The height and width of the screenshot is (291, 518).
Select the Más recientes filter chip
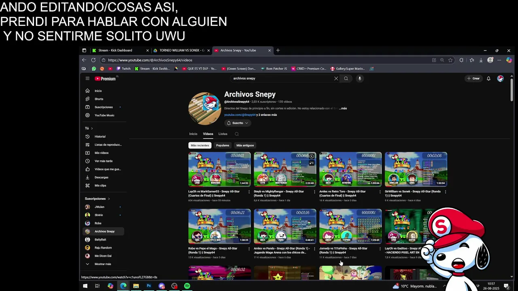(200, 145)
